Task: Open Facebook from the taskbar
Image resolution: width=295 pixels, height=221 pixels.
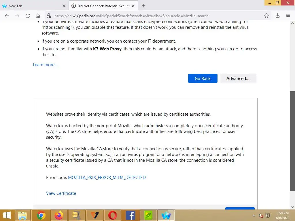Action: [131, 215]
